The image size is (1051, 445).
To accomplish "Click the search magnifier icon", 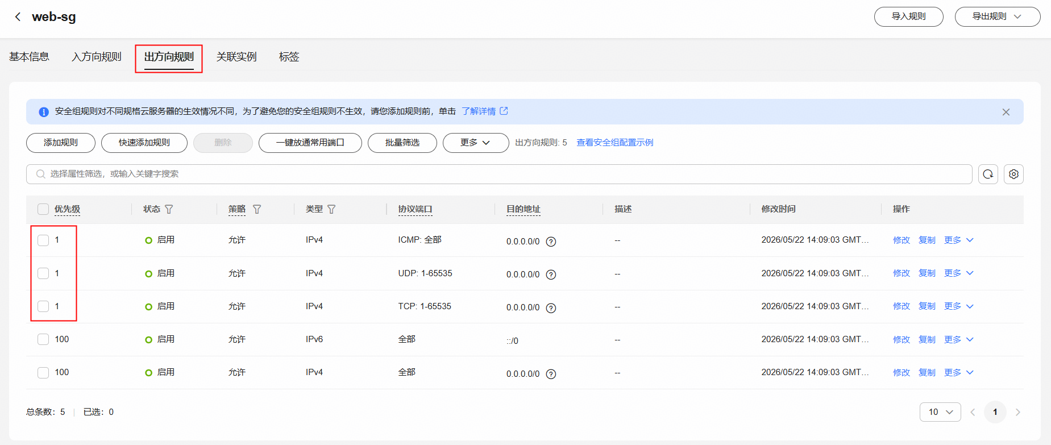I will [x=40, y=174].
